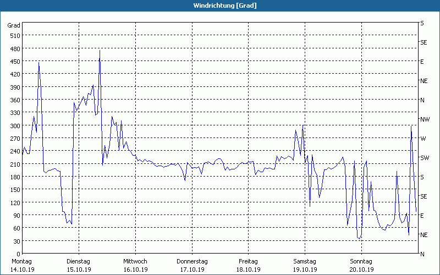Select the date "18.10.19"
440x275 pixels.
(249, 269)
